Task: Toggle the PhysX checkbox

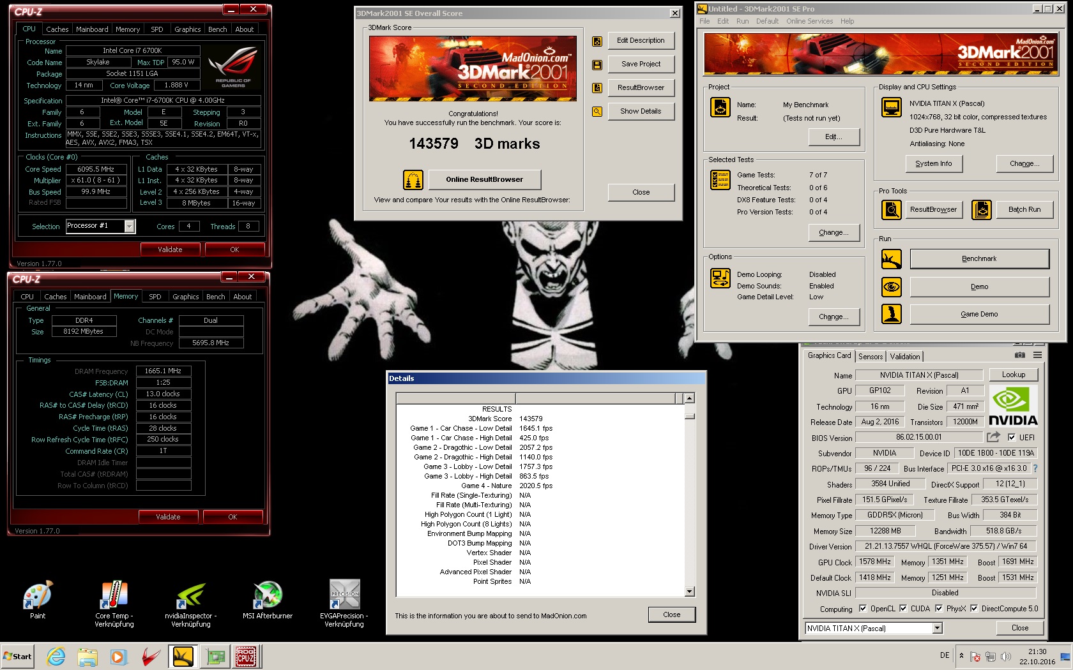Action: click(x=939, y=608)
